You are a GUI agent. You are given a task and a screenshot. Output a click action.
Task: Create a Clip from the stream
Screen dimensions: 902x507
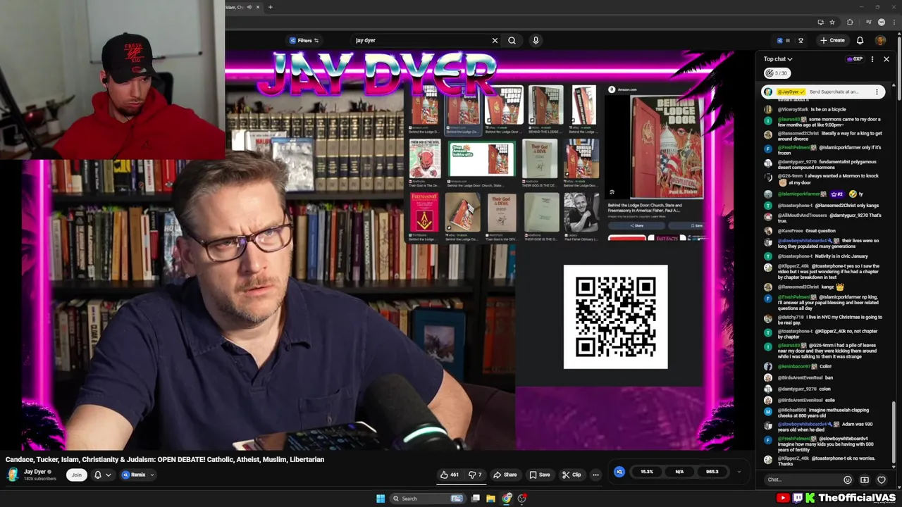[x=572, y=475]
